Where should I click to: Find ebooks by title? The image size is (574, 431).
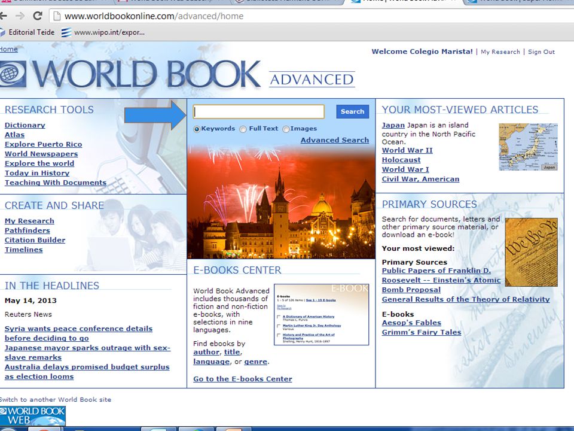[x=232, y=352]
